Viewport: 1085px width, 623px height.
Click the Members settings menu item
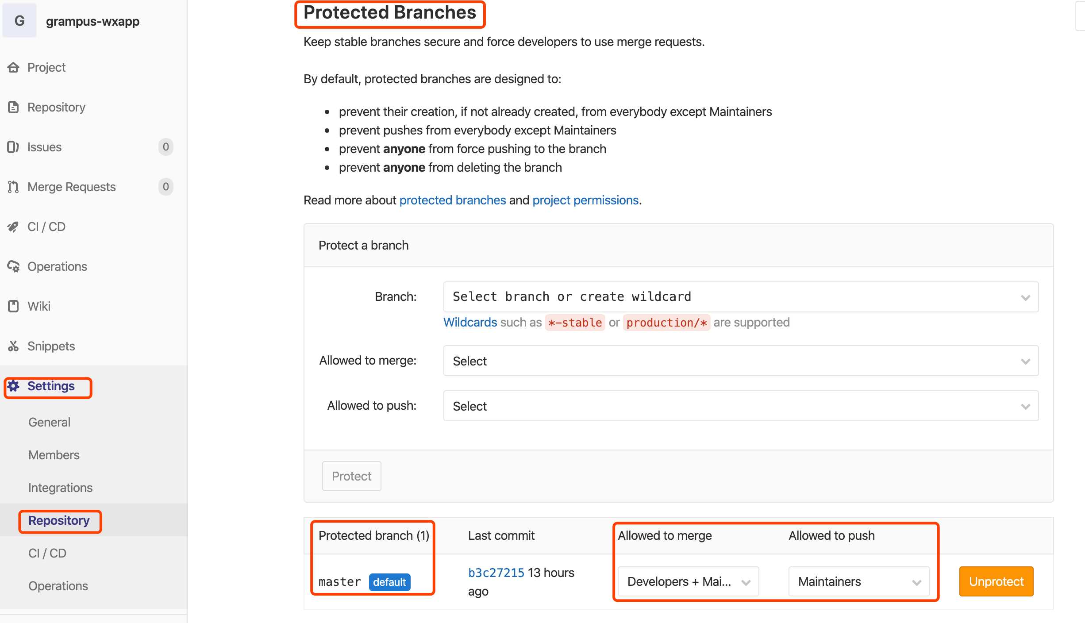54,454
